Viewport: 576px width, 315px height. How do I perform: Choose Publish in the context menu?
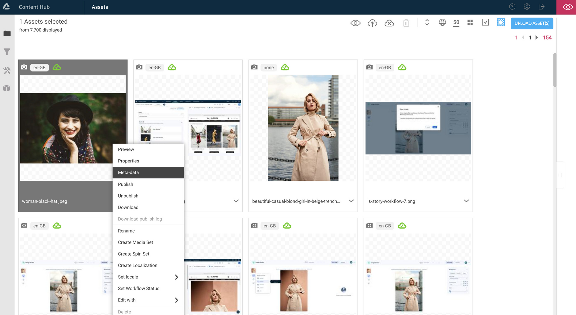coord(148,184)
